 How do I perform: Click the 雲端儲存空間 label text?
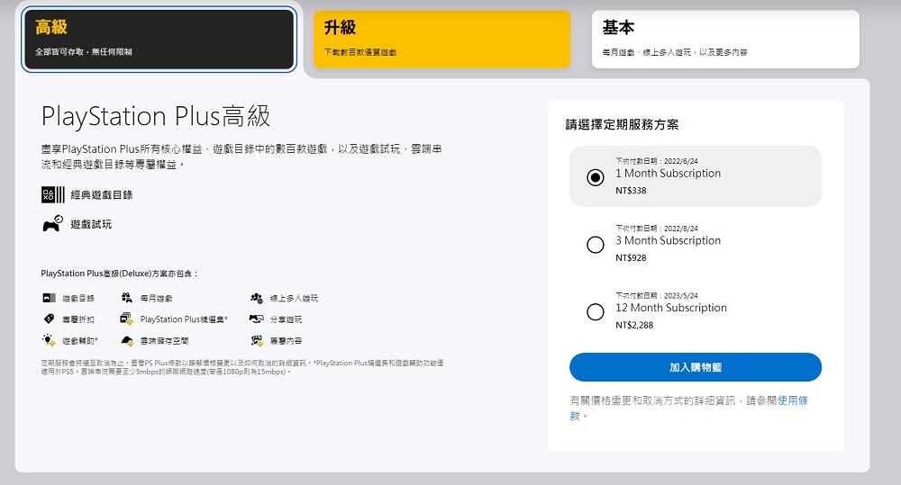164,341
